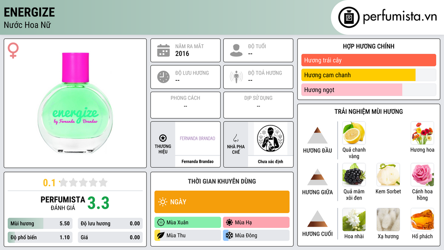Click the Dịp sử dụng occasion box

point(258,105)
